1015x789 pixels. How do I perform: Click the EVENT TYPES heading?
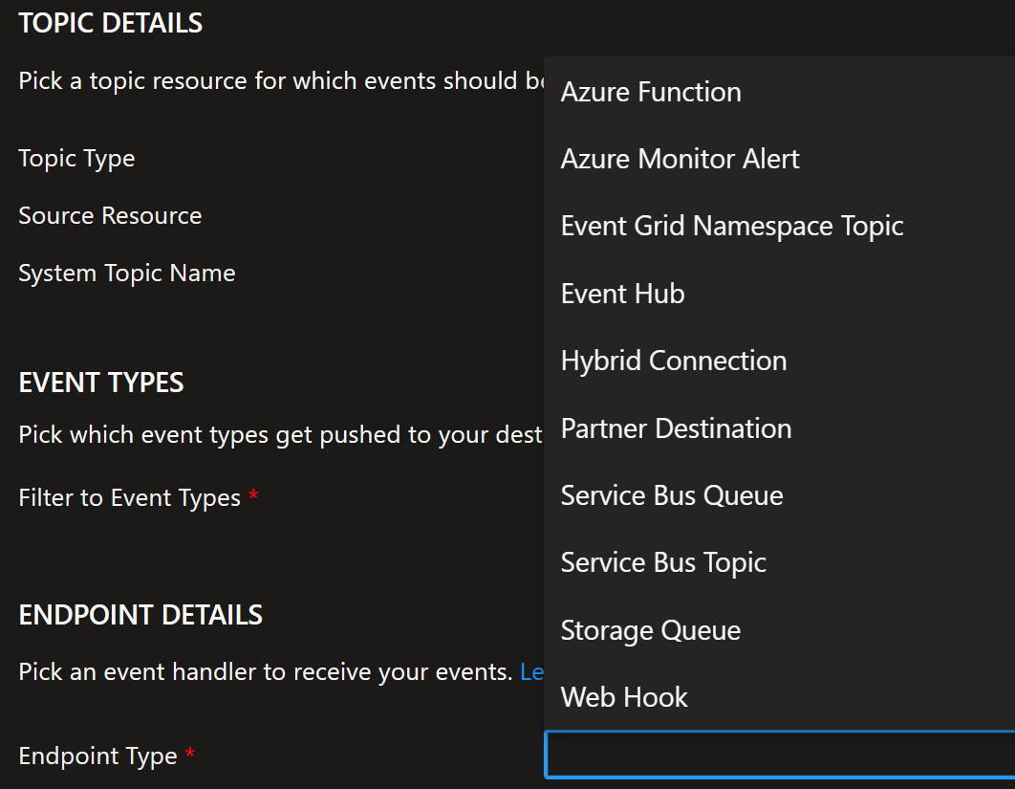[x=101, y=383]
